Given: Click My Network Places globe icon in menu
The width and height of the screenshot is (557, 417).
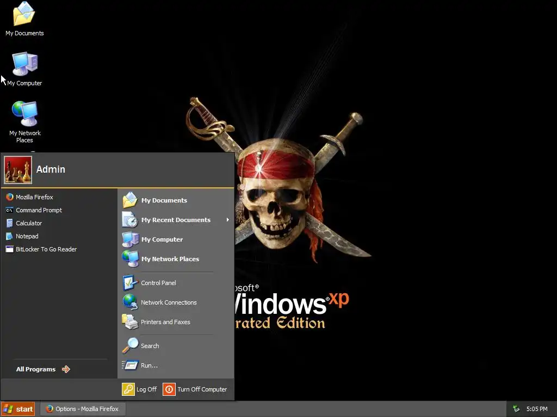Looking at the screenshot, I should pyautogui.click(x=130, y=259).
